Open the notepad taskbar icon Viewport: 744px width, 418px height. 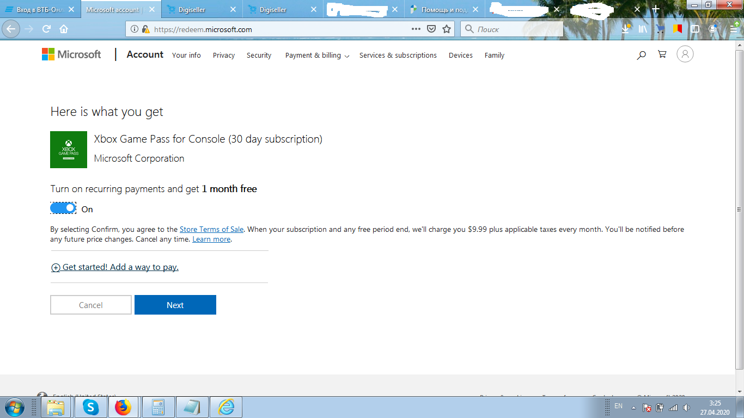(x=192, y=407)
